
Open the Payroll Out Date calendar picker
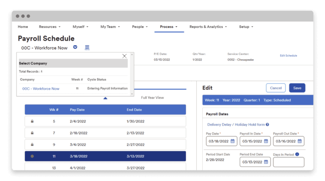click(300, 141)
